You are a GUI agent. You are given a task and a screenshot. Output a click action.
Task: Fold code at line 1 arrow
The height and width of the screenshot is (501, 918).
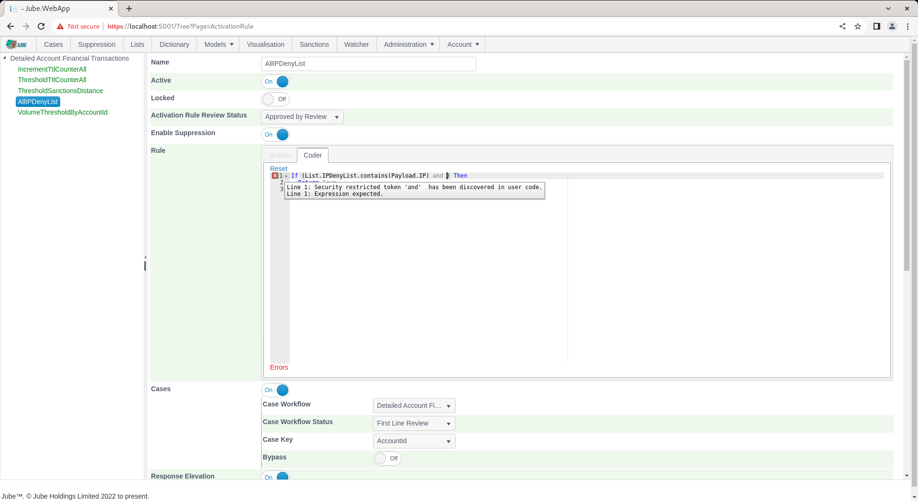(286, 176)
